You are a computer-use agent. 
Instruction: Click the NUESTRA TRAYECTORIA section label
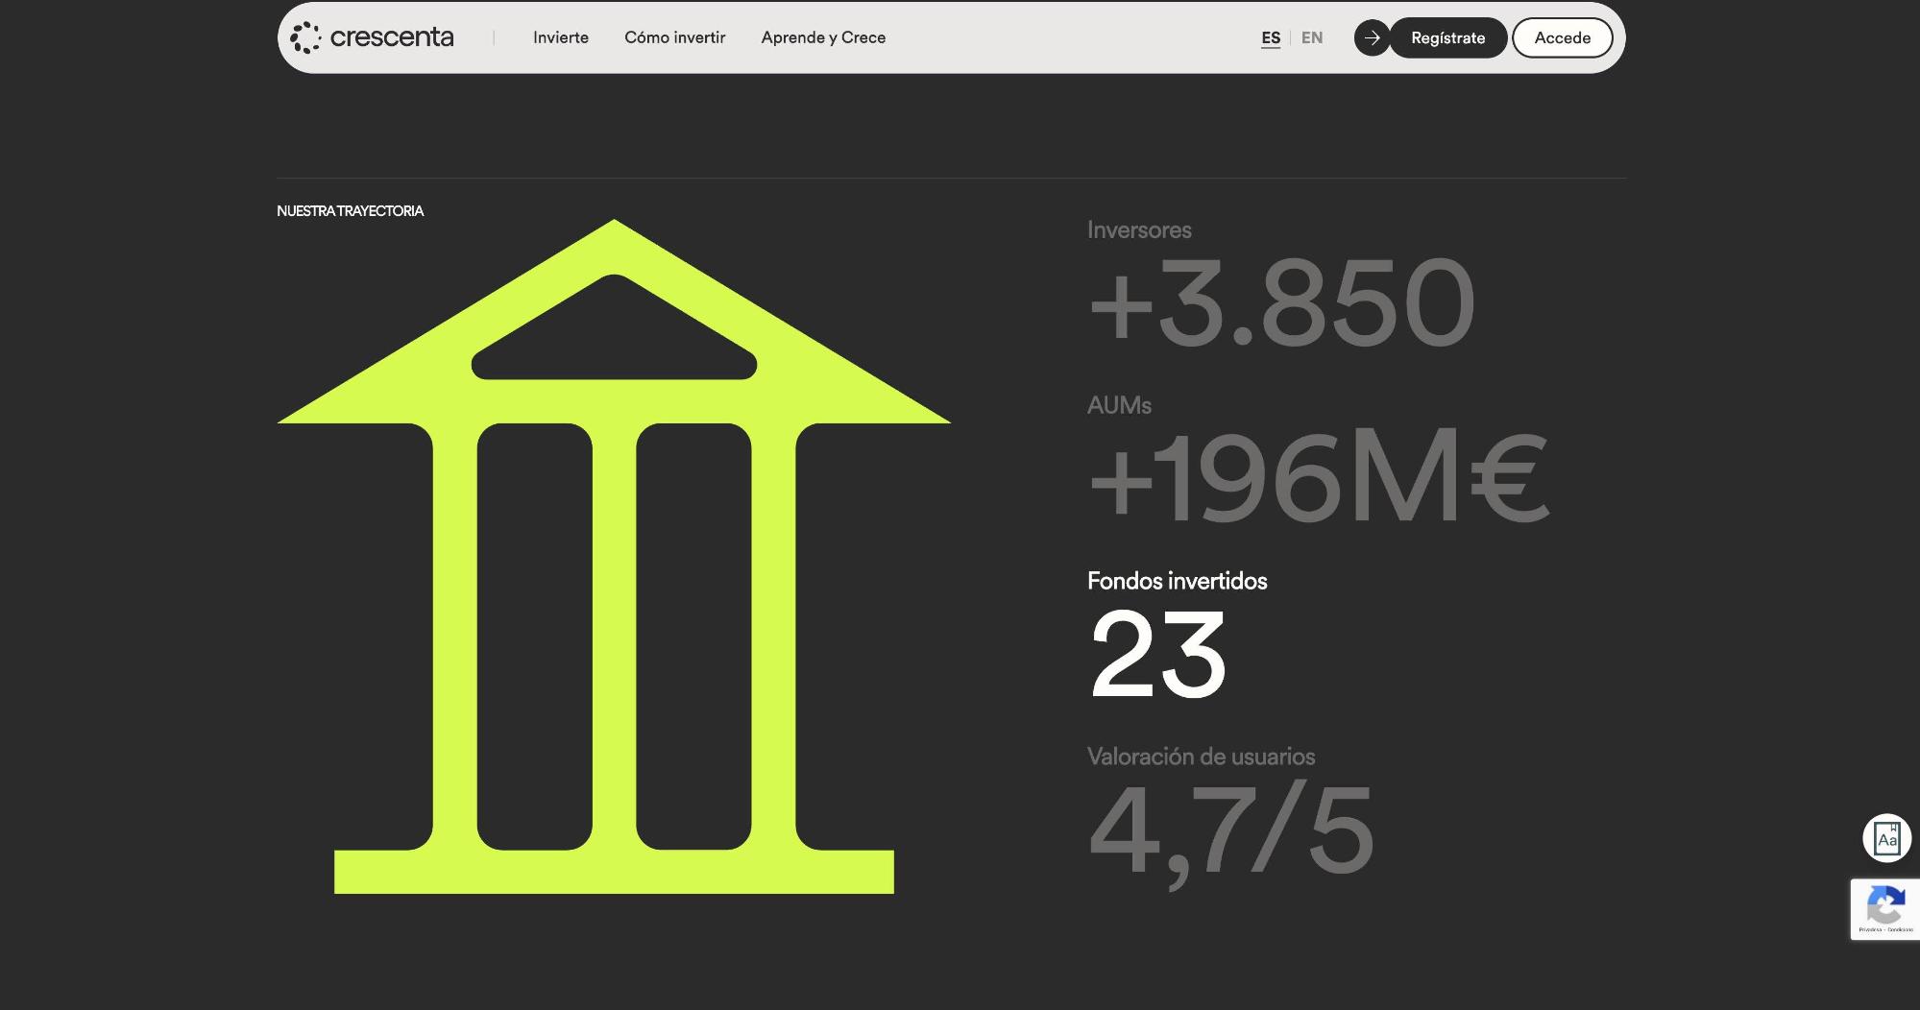[x=350, y=211]
